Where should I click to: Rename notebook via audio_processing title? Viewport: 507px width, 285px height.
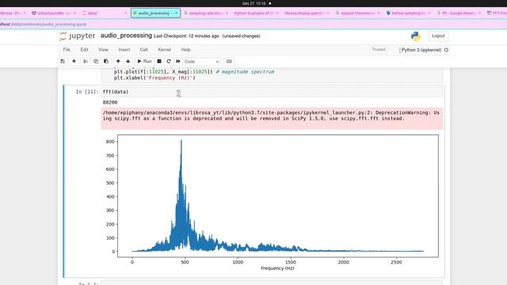tap(126, 36)
